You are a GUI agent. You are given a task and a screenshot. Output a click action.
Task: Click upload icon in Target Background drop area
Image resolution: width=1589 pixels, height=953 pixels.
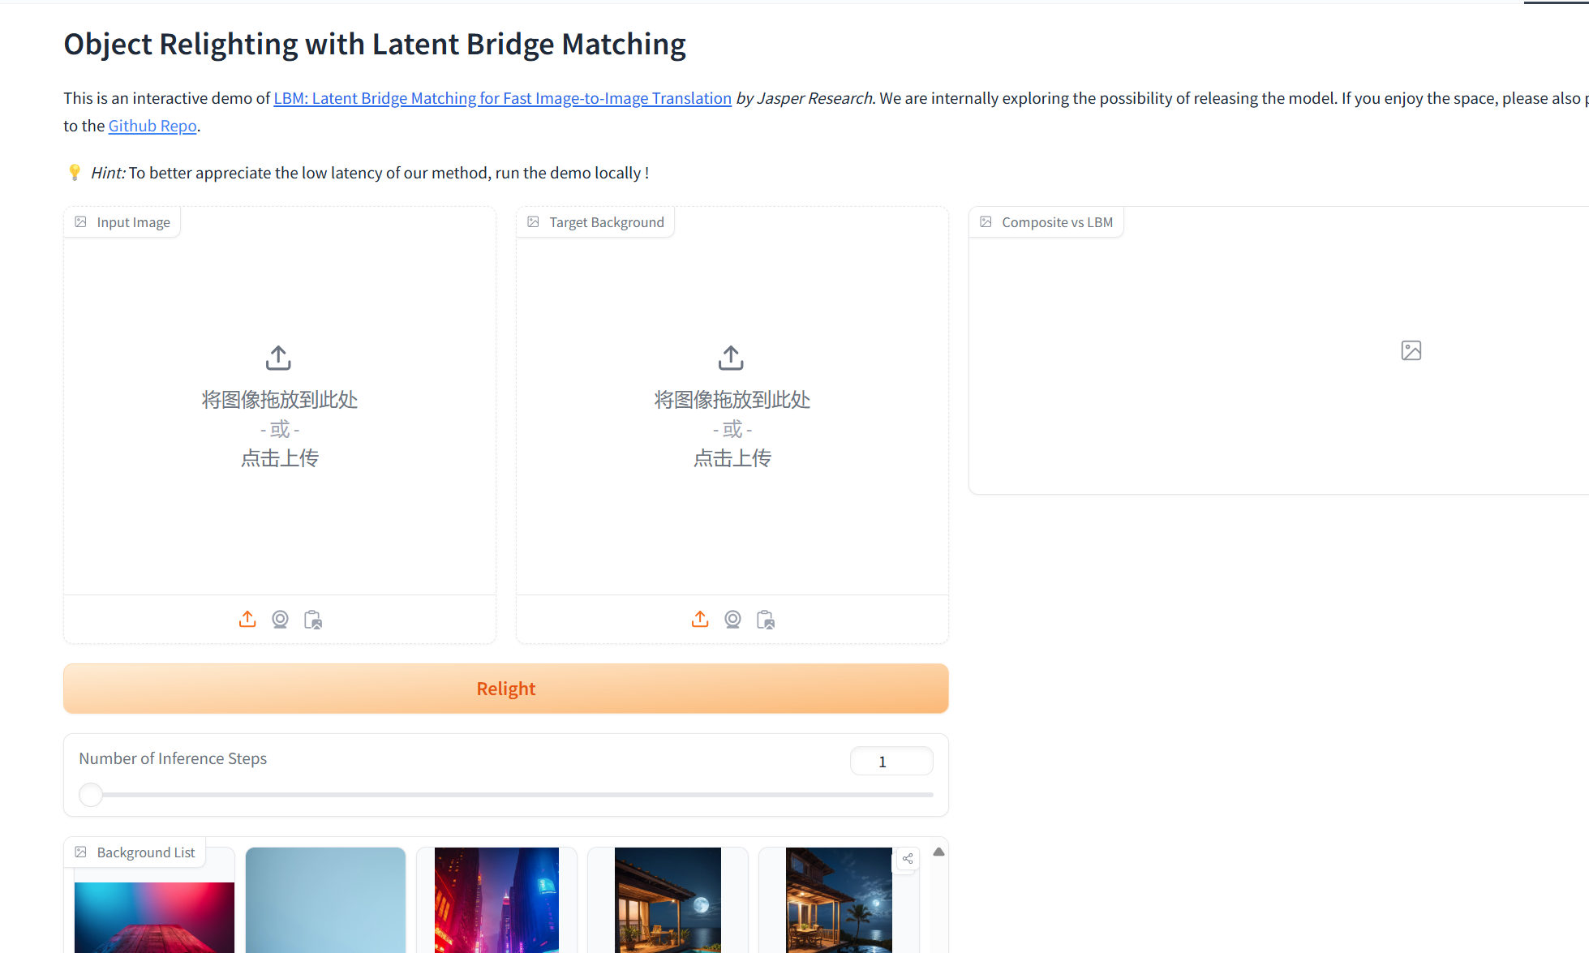click(731, 358)
